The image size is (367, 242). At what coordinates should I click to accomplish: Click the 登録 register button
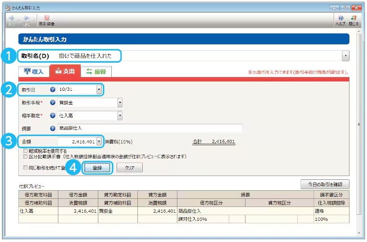[x=98, y=167]
